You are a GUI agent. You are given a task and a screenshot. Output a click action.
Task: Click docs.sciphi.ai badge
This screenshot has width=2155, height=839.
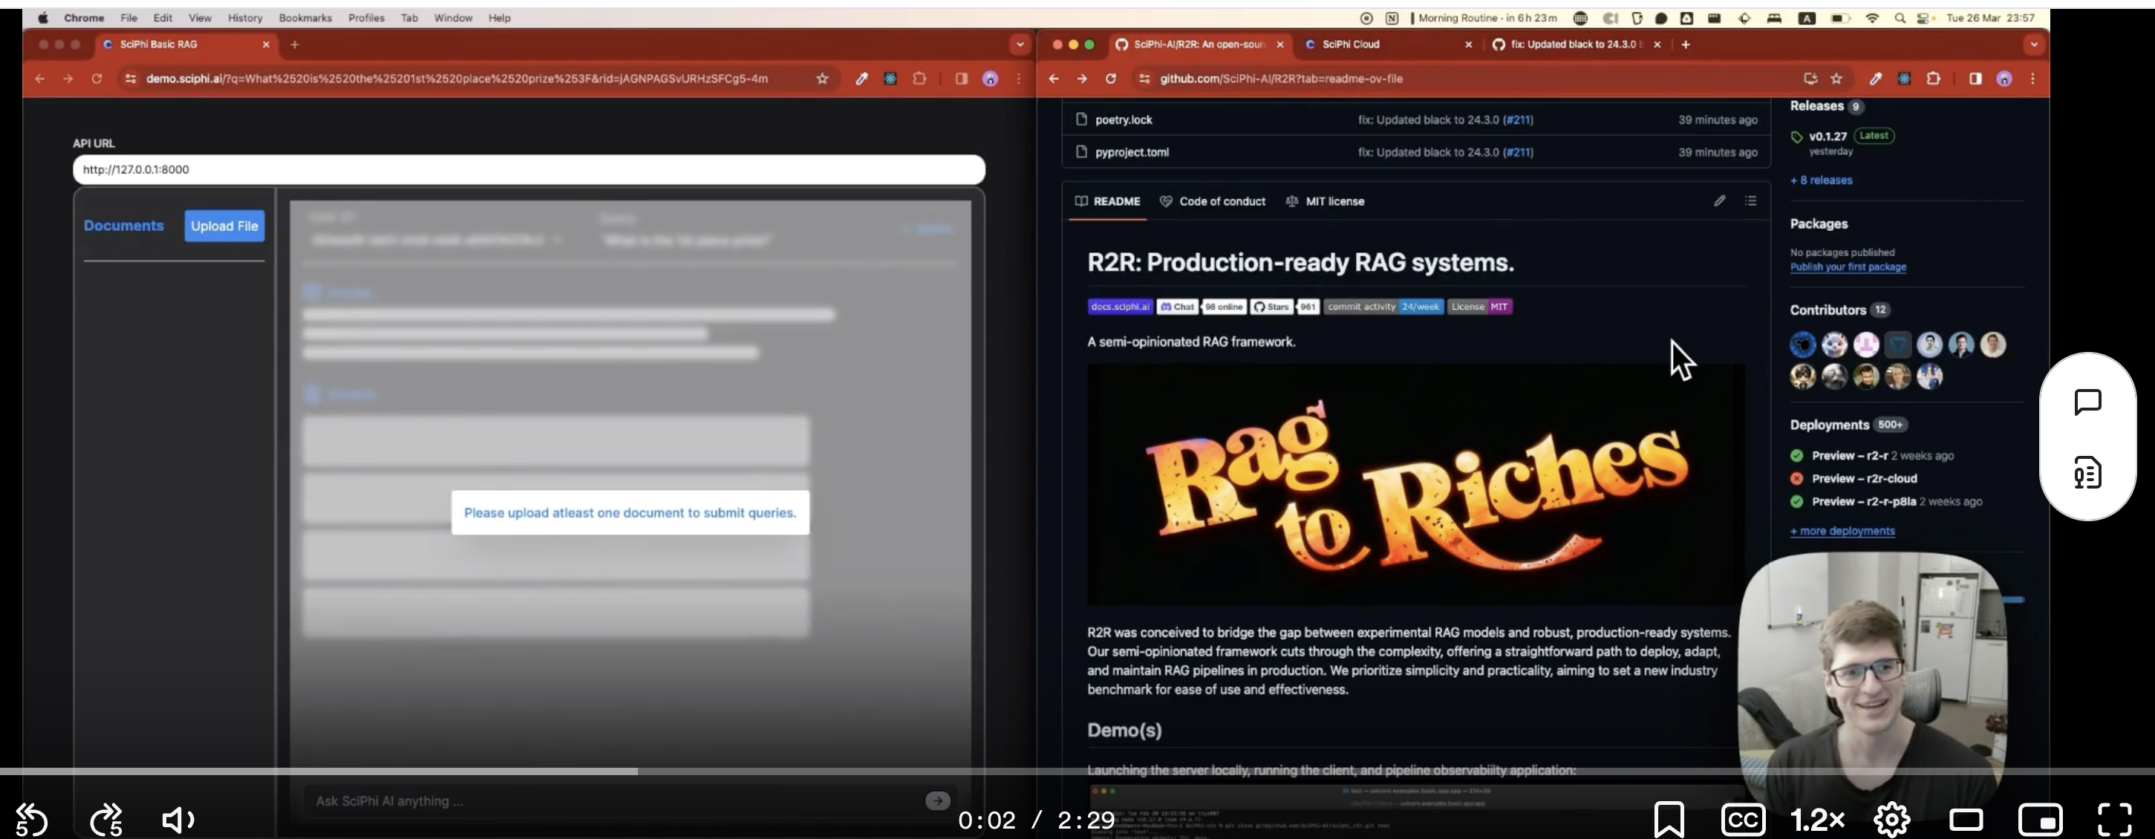pyautogui.click(x=1120, y=307)
